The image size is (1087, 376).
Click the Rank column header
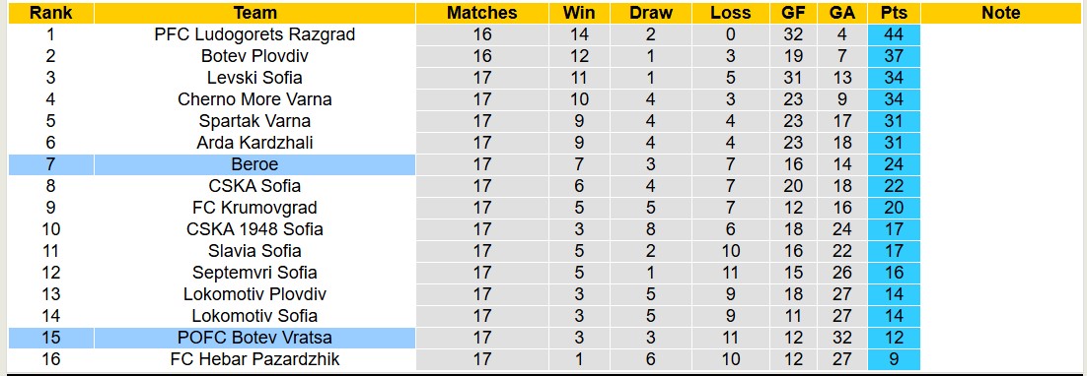click(x=50, y=13)
